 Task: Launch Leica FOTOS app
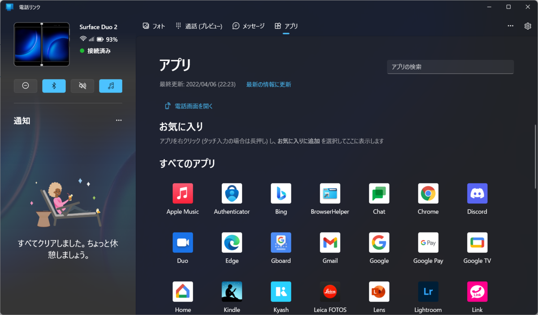click(x=330, y=292)
